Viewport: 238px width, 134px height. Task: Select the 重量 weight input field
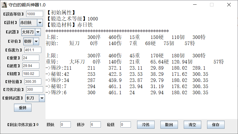[31, 58]
